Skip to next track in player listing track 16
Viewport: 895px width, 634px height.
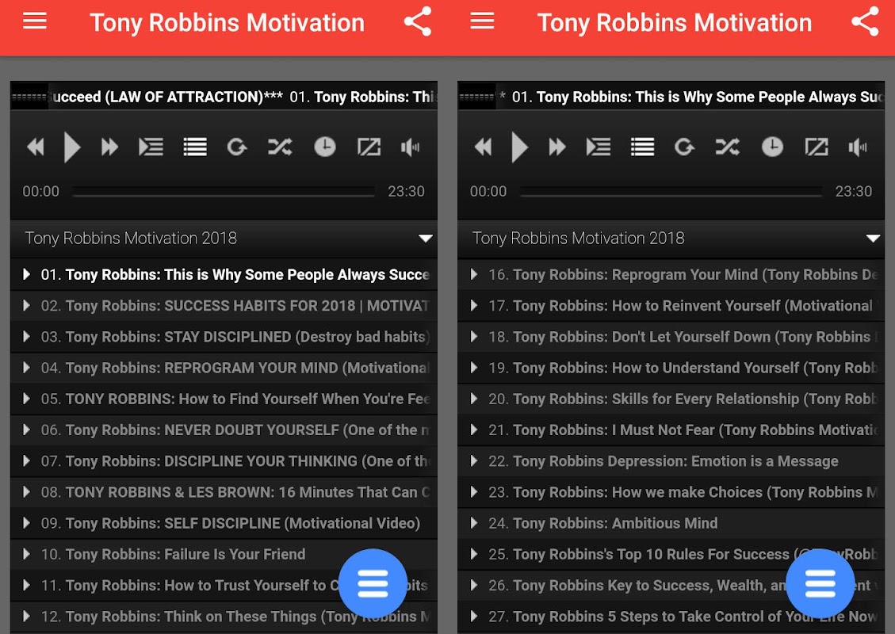tap(557, 147)
